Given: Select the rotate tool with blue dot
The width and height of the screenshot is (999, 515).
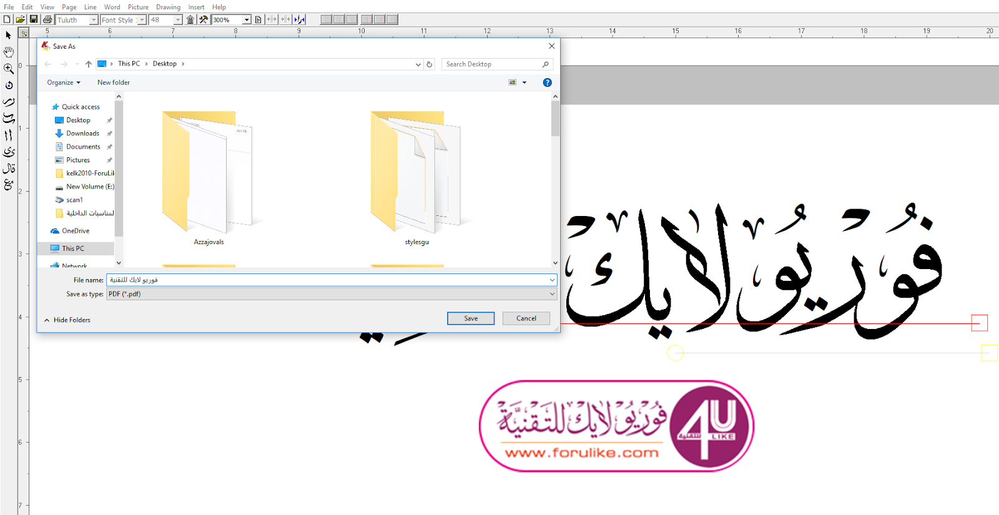Looking at the screenshot, I should pos(9,86).
